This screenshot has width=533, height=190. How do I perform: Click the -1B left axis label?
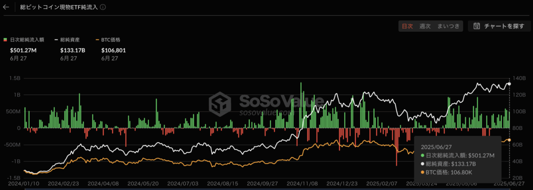[x=16, y=161]
